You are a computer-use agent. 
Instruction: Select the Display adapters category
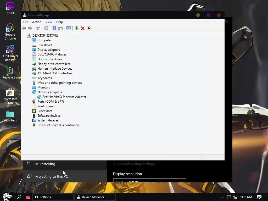pyautogui.click(x=49, y=50)
